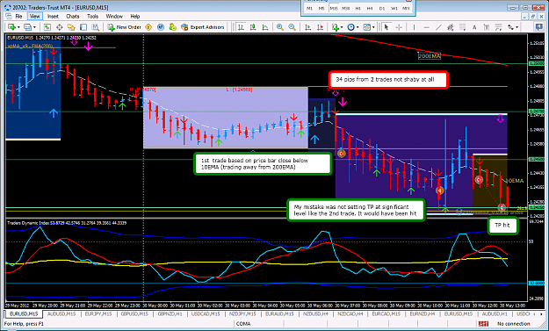Open the Window menu
Screen dimensions: 549x331
point(114,16)
